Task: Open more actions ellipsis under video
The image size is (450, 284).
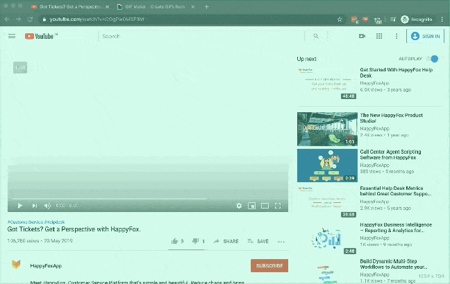Action: (x=281, y=242)
